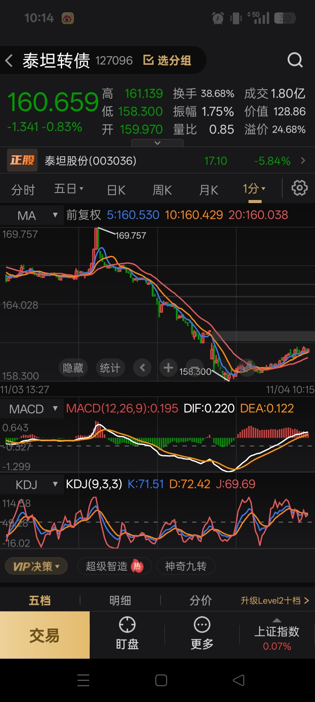Open chart settings gear icon
The width and height of the screenshot is (315, 702).
[300, 188]
